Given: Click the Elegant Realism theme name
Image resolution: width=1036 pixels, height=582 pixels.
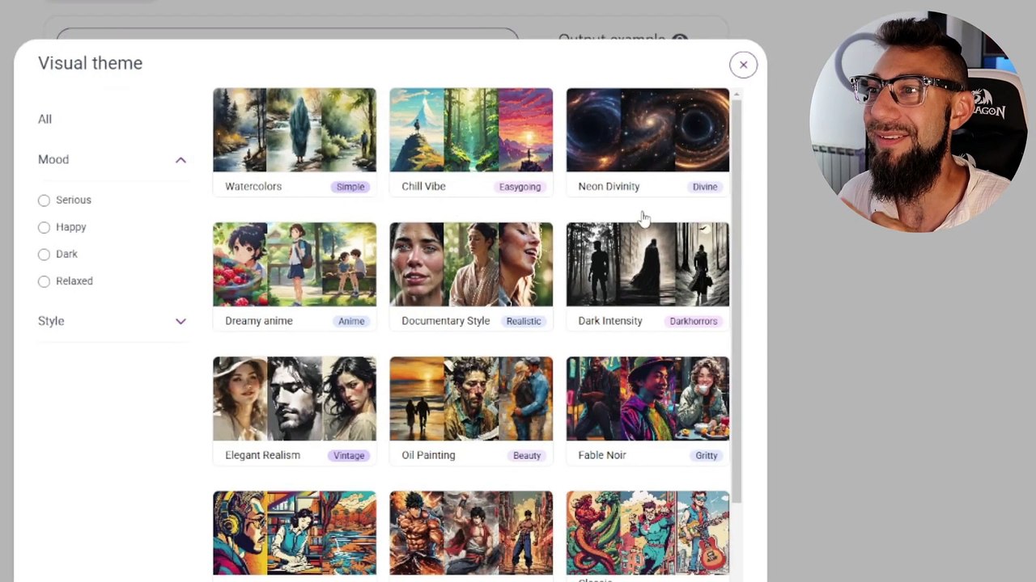Looking at the screenshot, I should (262, 455).
